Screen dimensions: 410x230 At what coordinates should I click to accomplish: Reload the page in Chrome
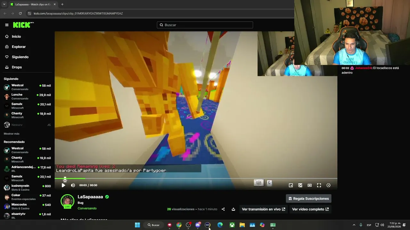20,13
